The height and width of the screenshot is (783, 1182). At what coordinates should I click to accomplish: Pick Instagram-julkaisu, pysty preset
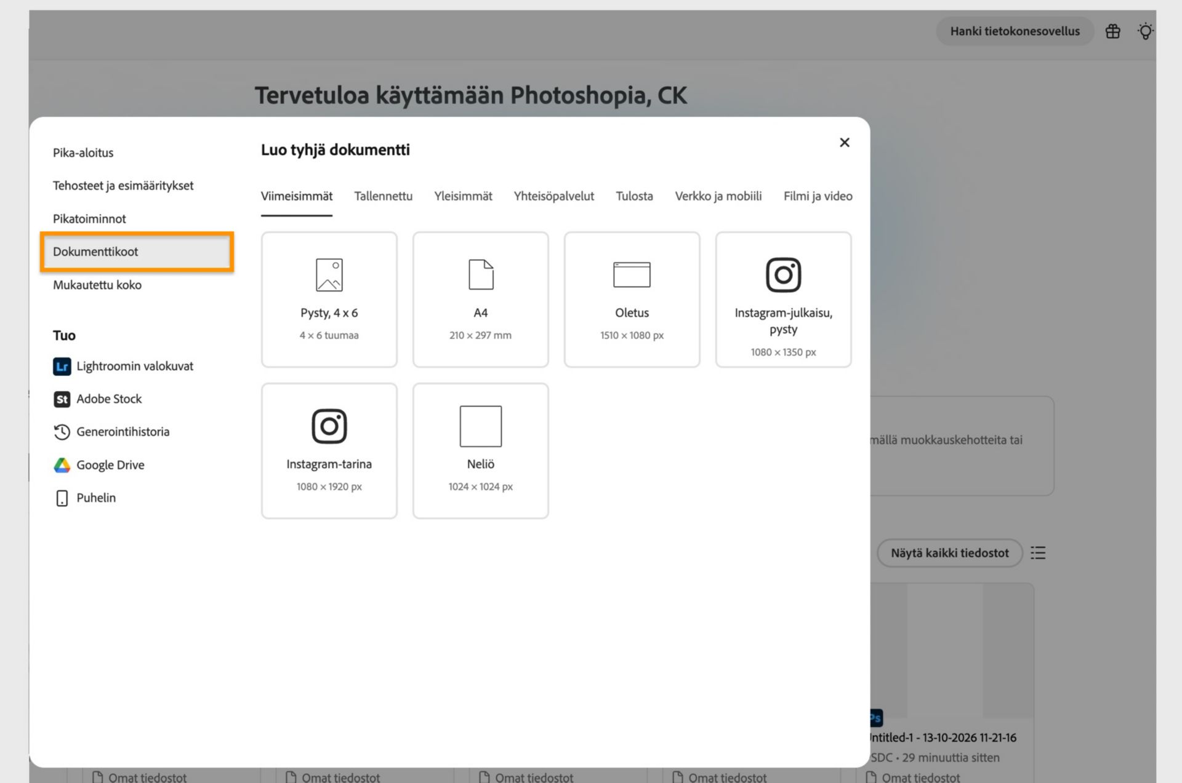[784, 300]
